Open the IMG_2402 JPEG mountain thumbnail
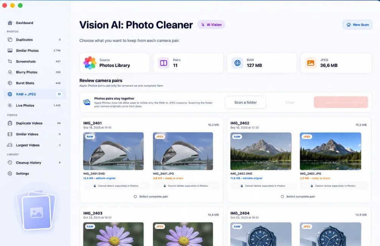The width and height of the screenshot is (380, 246). click(330, 151)
